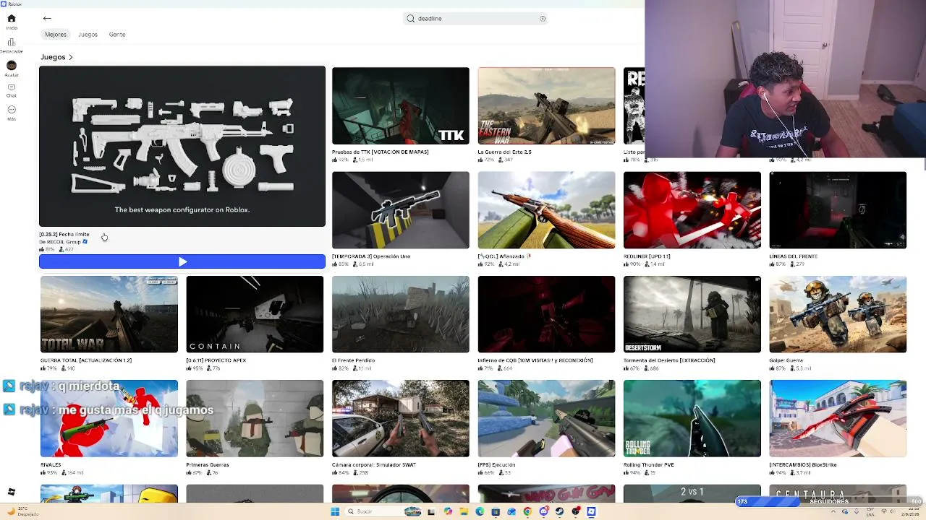The height and width of the screenshot is (520, 926).
Task: Open the Primeras Guerras thumbnail
Action: coord(255,419)
